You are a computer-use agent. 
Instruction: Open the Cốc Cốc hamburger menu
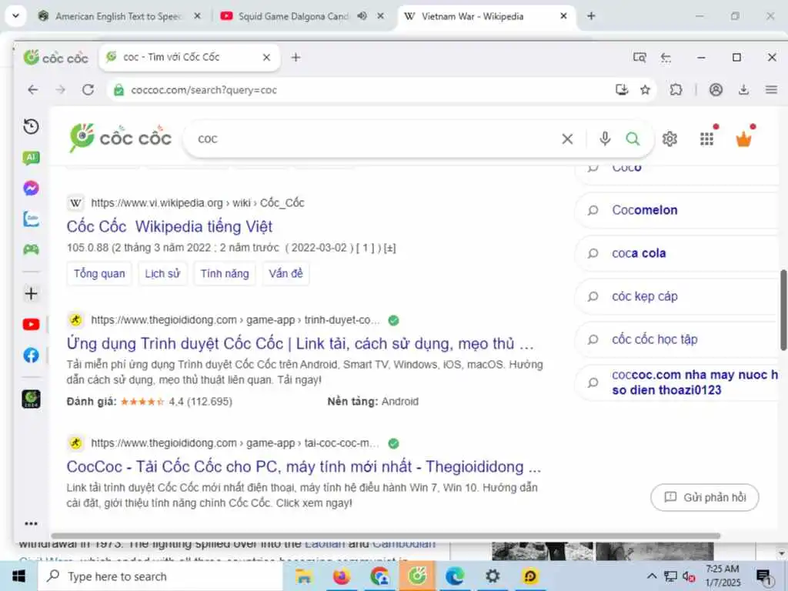pos(771,90)
